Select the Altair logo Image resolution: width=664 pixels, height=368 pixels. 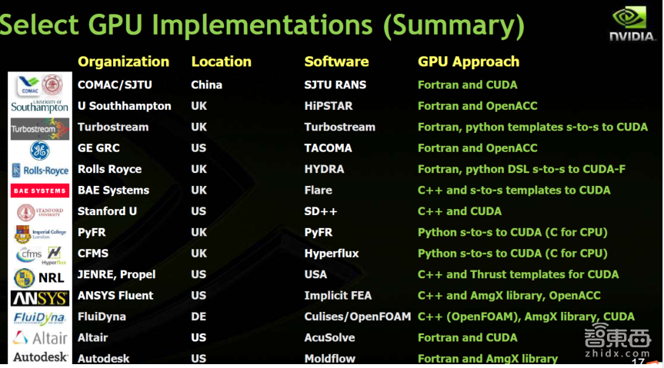click(x=39, y=337)
